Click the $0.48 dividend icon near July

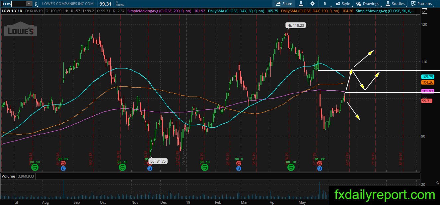pos(35,168)
